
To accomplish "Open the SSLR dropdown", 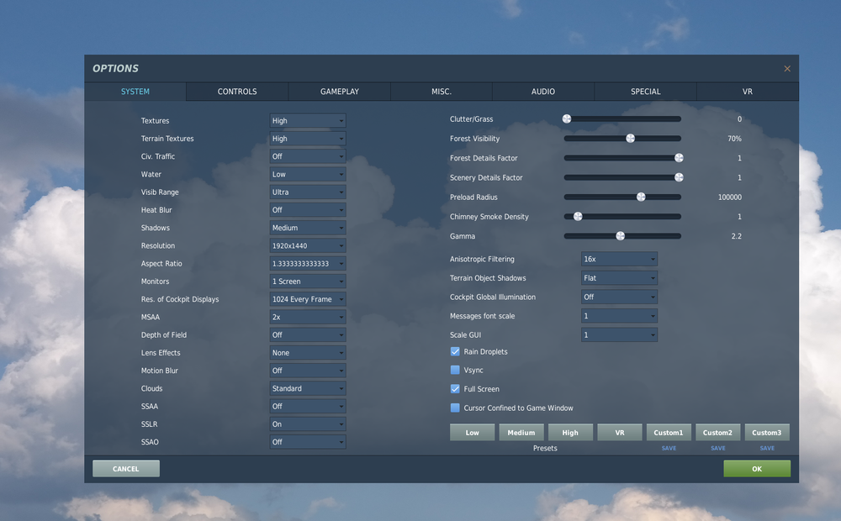I will (x=307, y=424).
